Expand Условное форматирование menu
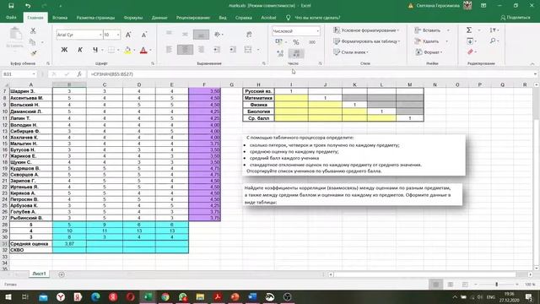This screenshot has width=540, height=304. coord(366,30)
